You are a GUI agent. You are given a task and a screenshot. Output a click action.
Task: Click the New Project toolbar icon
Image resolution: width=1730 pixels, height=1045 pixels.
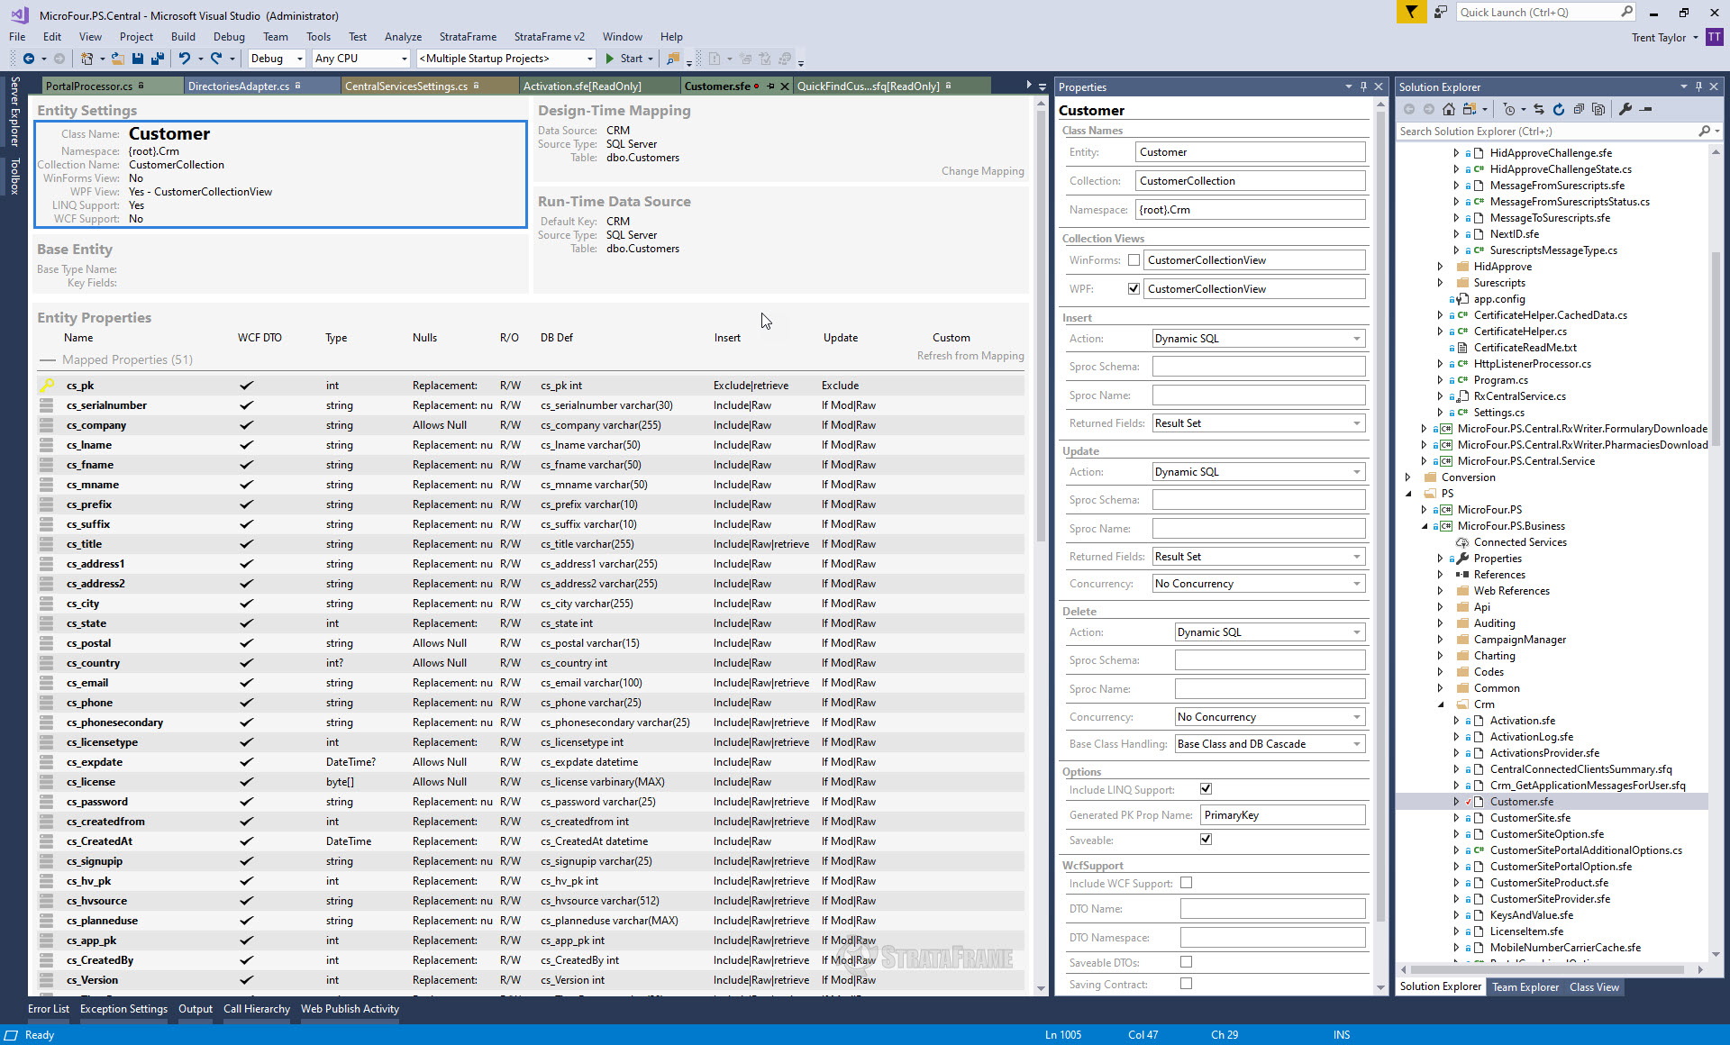[x=86, y=59]
